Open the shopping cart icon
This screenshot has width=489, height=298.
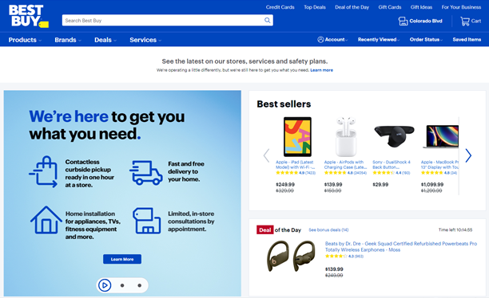[x=465, y=22]
